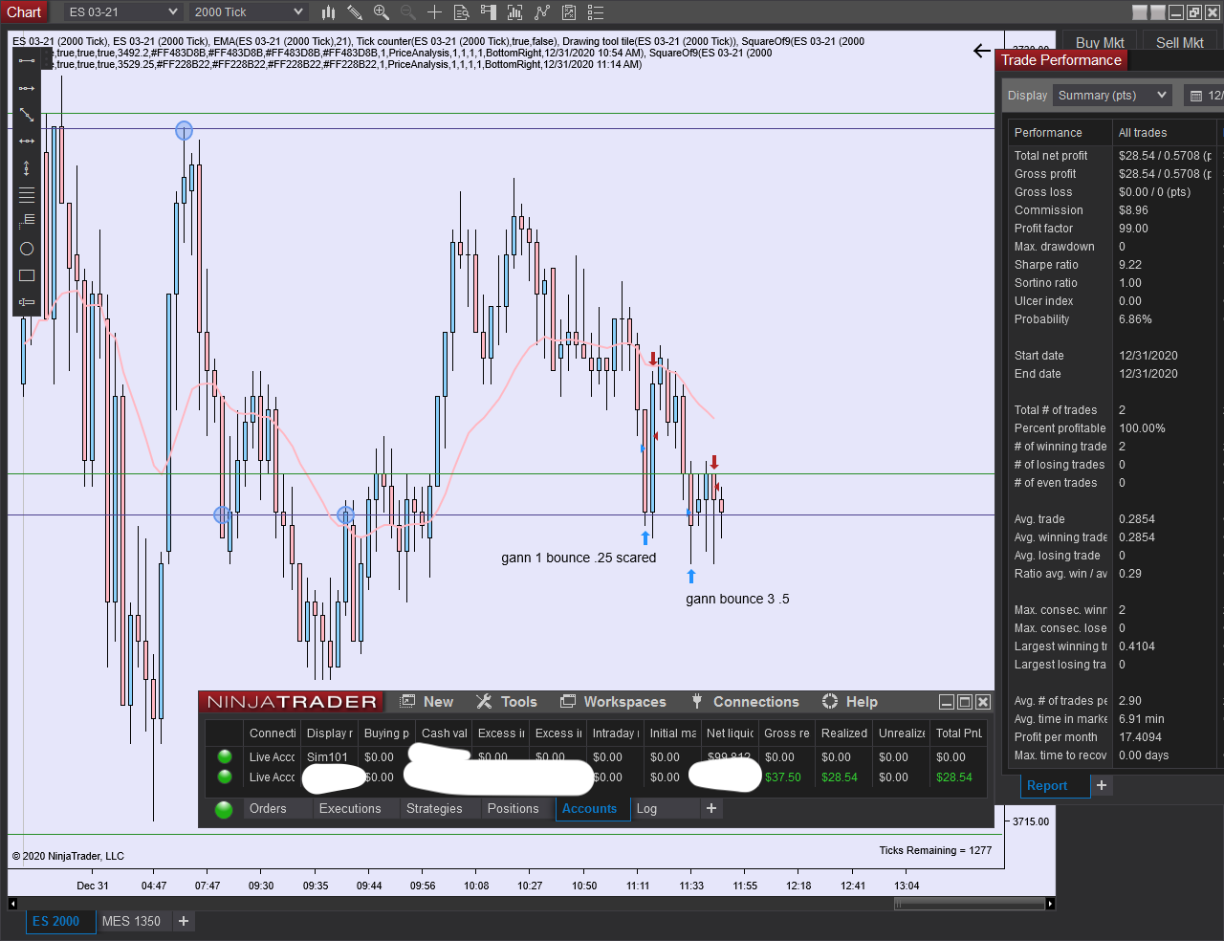Image resolution: width=1224 pixels, height=941 pixels.
Task: Click the zoom in magnifier icon
Action: tap(382, 12)
